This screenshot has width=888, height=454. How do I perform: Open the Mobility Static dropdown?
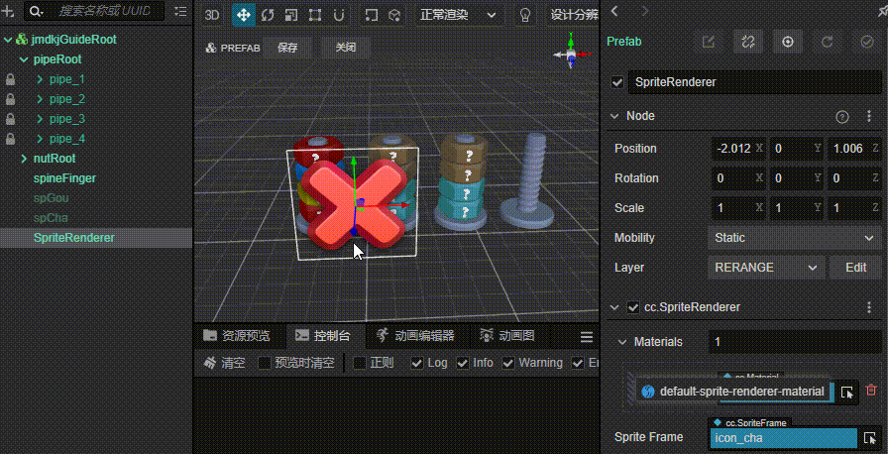tap(795, 238)
